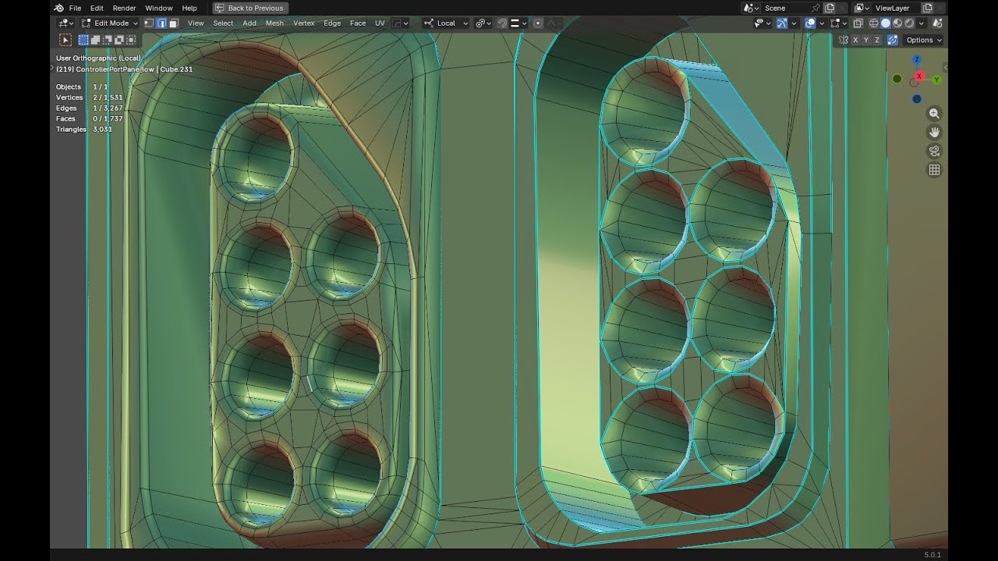The image size is (998, 561).
Task: Switch to material preview shading
Action: [x=897, y=23]
